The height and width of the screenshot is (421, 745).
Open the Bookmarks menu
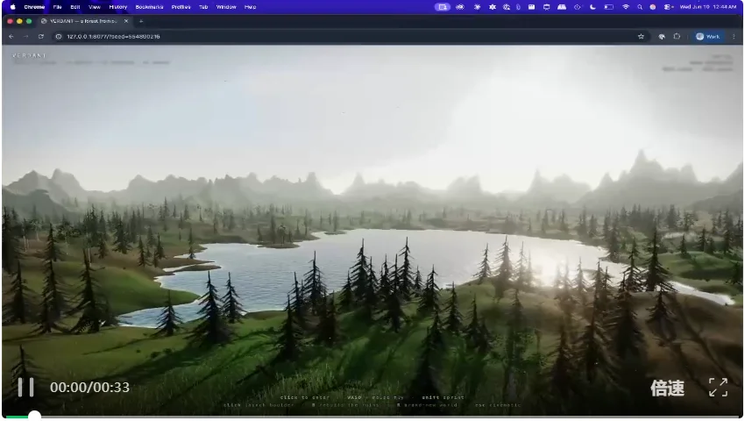click(x=149, y=7)
